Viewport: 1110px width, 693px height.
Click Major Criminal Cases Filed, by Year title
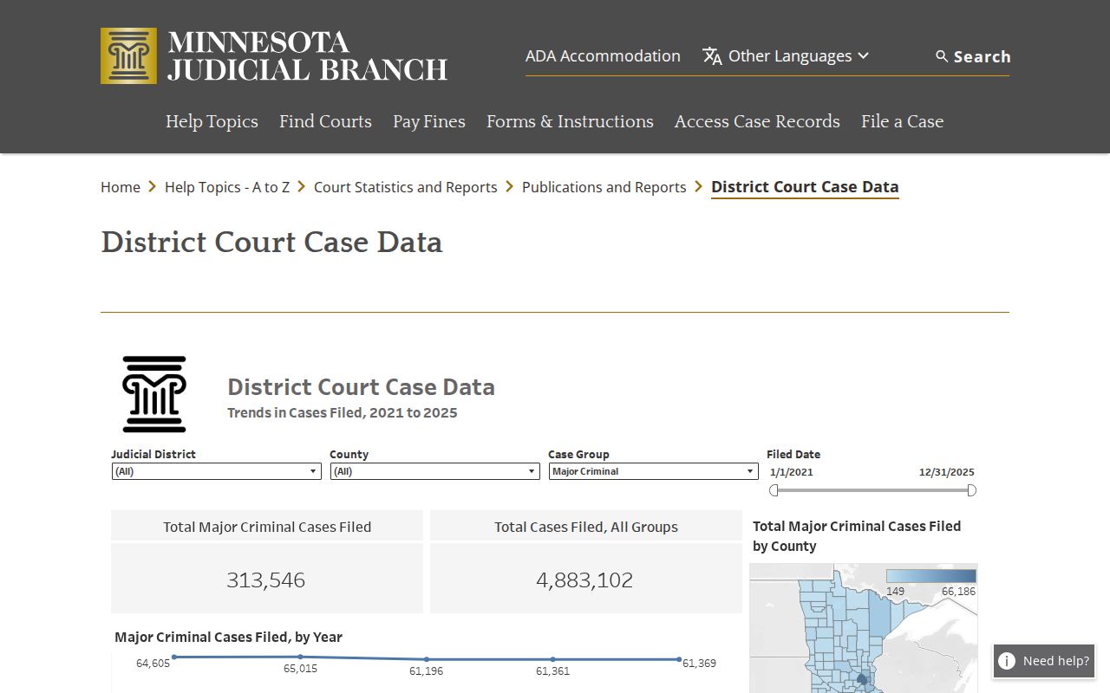228,637
